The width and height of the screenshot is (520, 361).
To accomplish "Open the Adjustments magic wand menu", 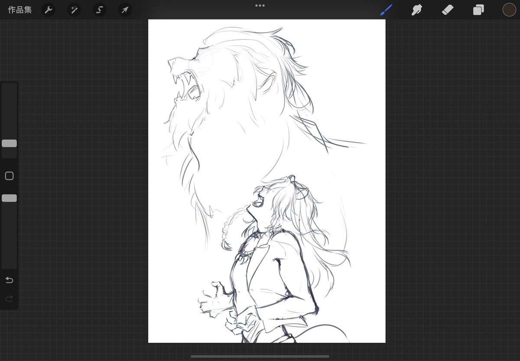I will coord(74,10).
